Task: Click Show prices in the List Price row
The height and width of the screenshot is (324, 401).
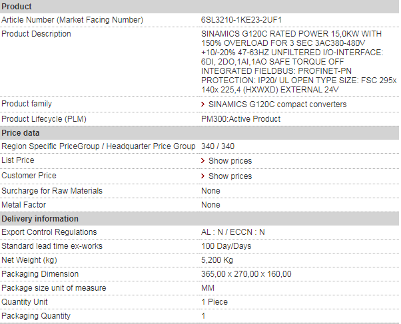Action: coord(230,161)
